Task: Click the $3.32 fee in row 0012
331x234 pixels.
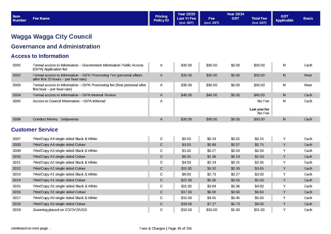Action: (x=211, y=168)
